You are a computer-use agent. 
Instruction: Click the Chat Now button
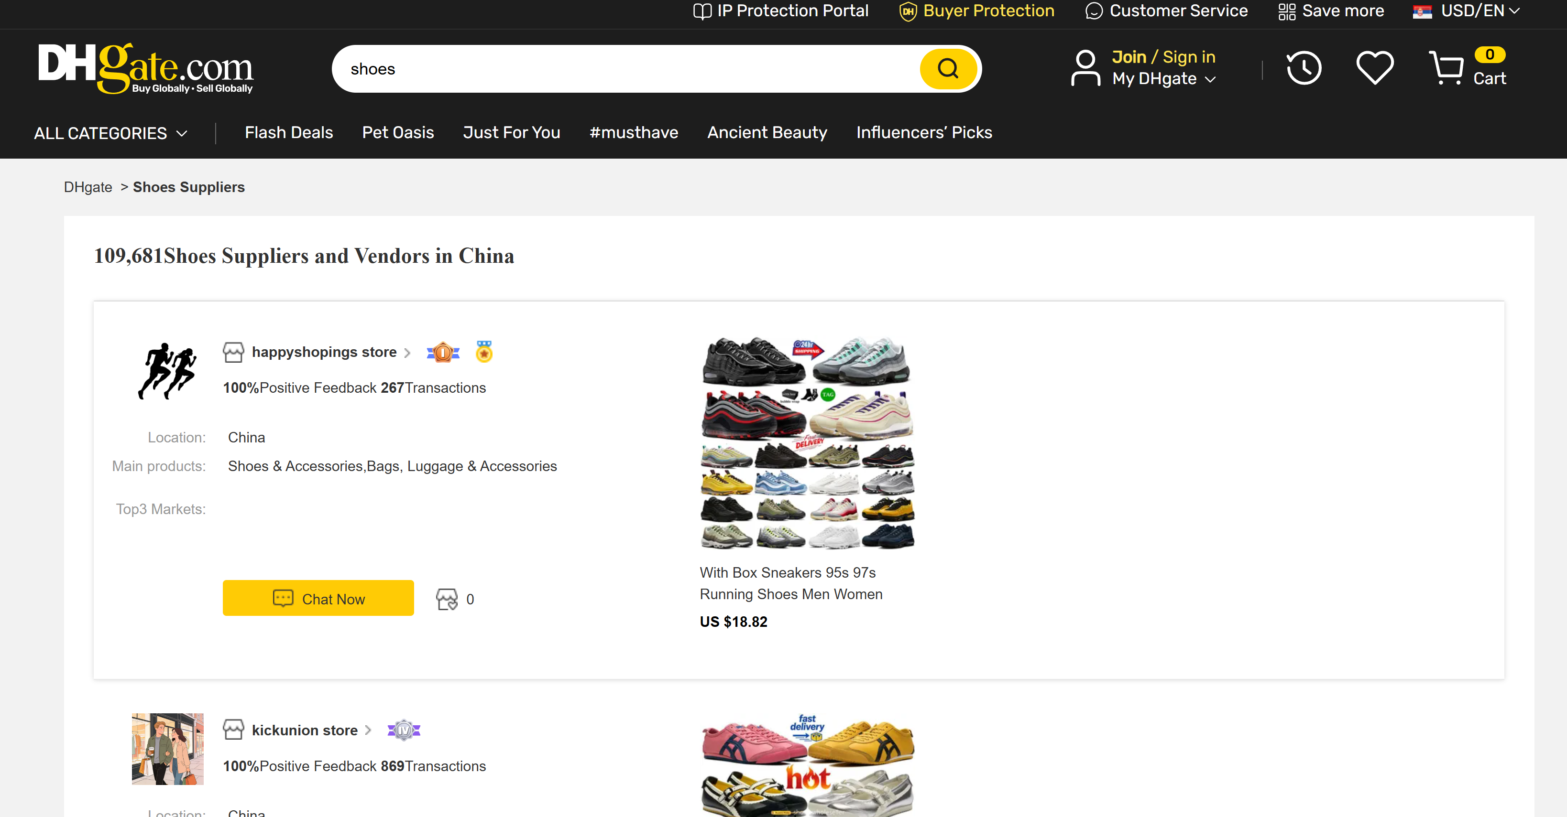318,598
